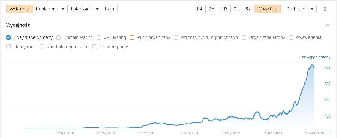Switch to the Lata tab
Viewport: 337px width, 138px height.
[x=110, y=9]
